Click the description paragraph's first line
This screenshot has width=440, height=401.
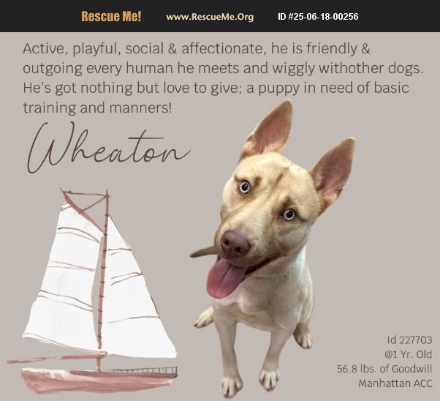click(x=197, y=49)
